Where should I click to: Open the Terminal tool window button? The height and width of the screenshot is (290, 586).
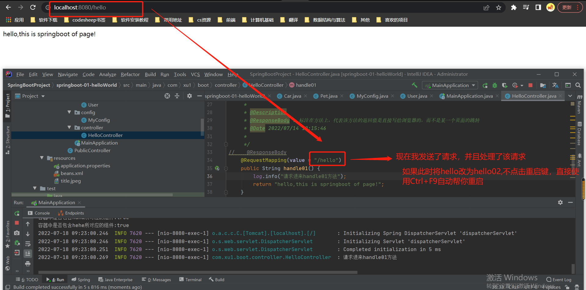[x=190, y=280]
